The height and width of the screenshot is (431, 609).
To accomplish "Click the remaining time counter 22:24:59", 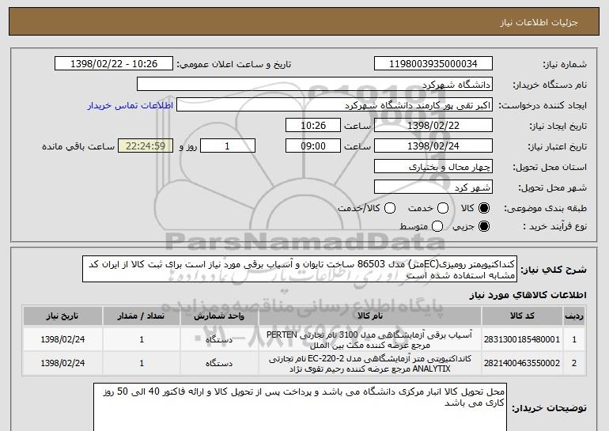I will point(146,146).
